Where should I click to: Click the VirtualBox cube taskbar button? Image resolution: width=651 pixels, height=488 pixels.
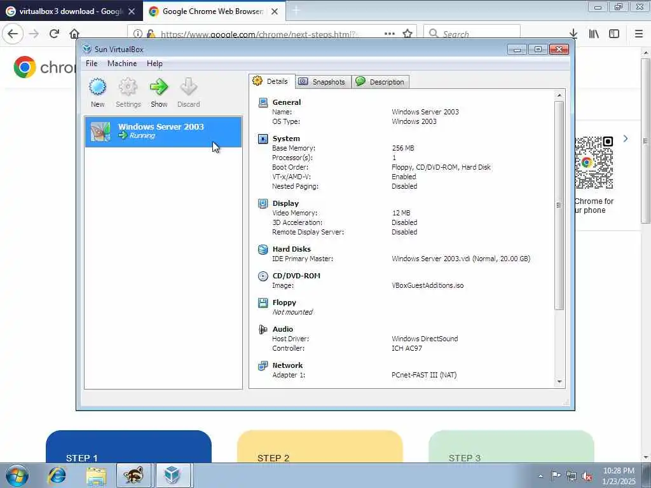[x=172, y=475]
